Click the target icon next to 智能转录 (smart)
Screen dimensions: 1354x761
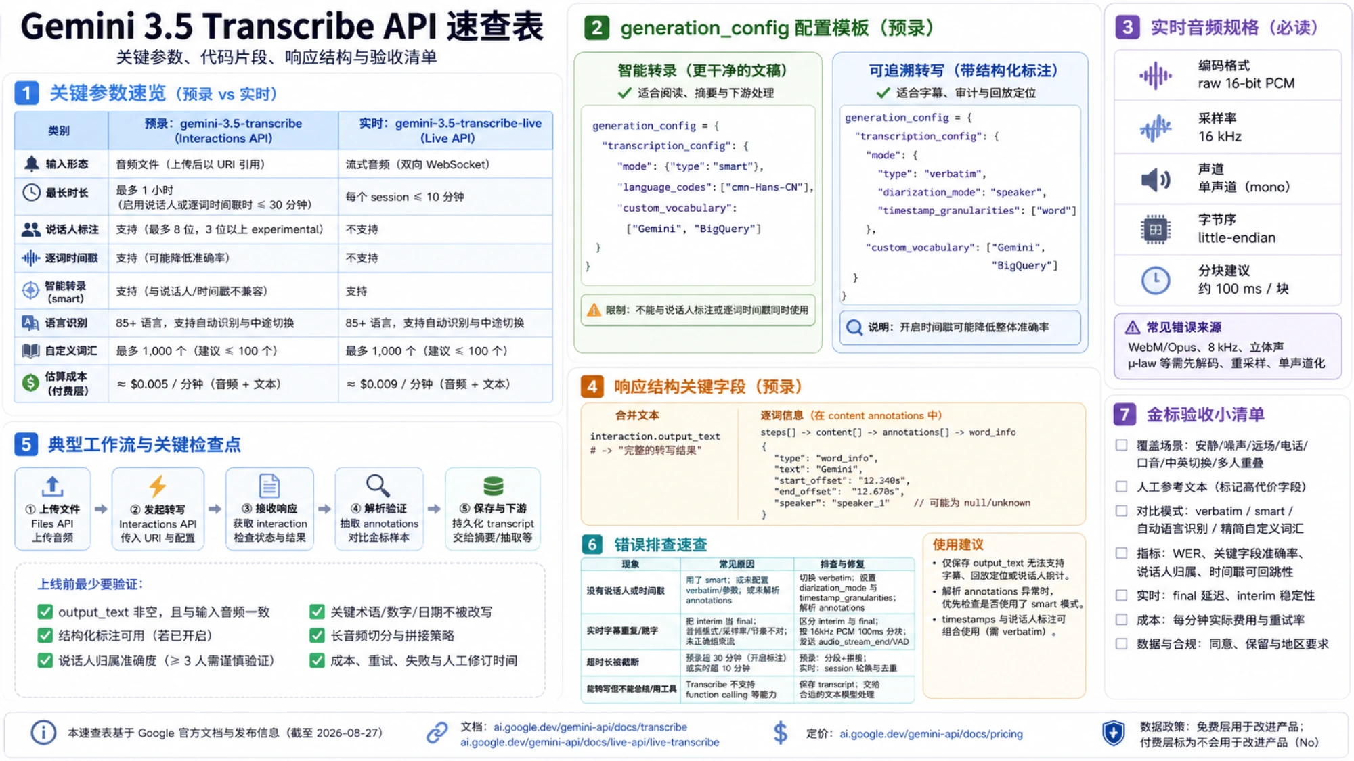tap(30, 291)
